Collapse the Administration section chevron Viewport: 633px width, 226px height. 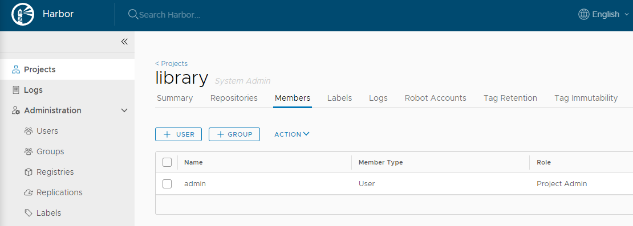124,110
